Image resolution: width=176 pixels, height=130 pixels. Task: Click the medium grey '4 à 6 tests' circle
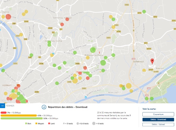[x=78, y=124]
